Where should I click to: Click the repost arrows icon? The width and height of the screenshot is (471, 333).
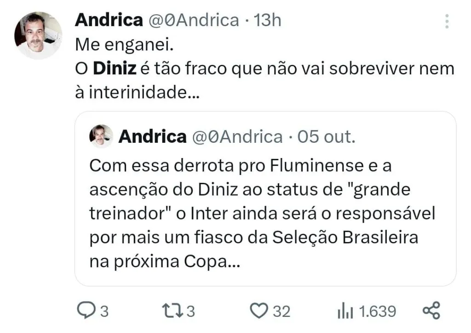(x=173, y=311)
